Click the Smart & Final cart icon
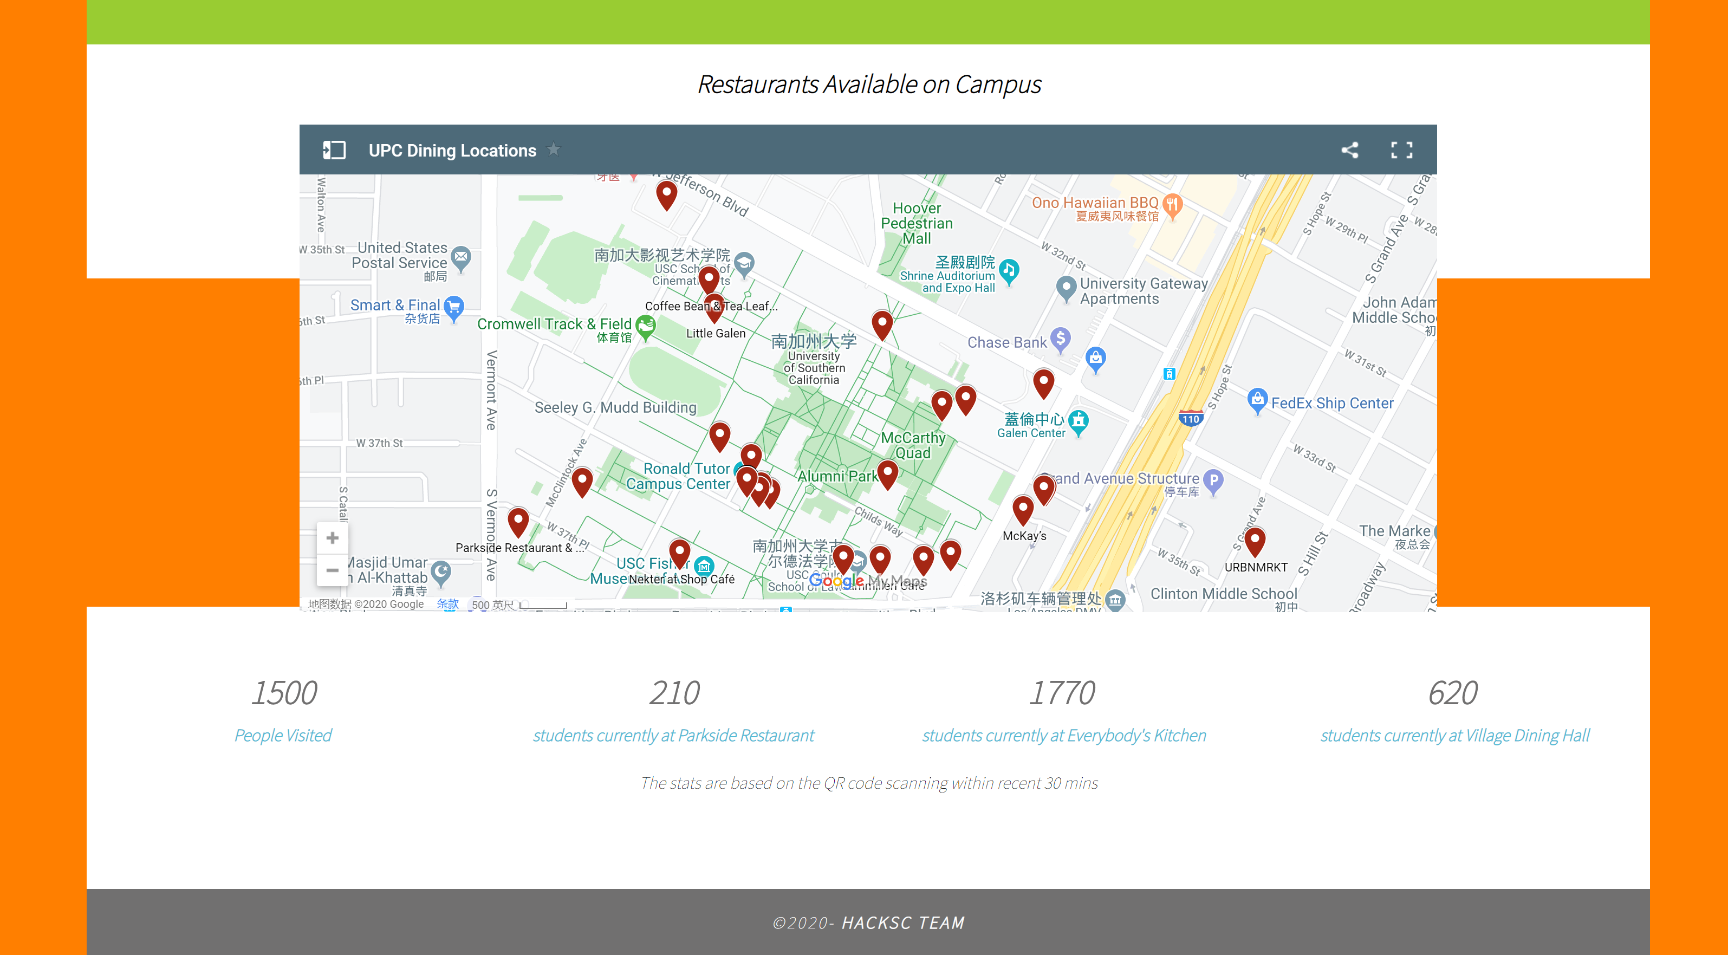 tap(454, 307)
